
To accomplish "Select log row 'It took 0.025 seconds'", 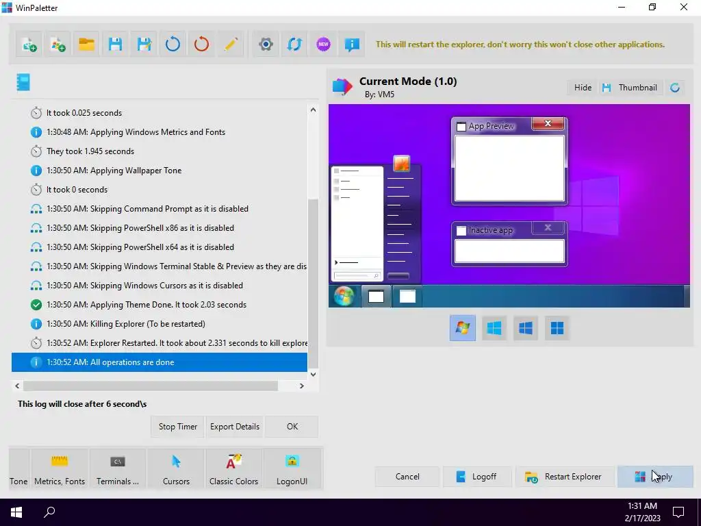I will point(159,113).
